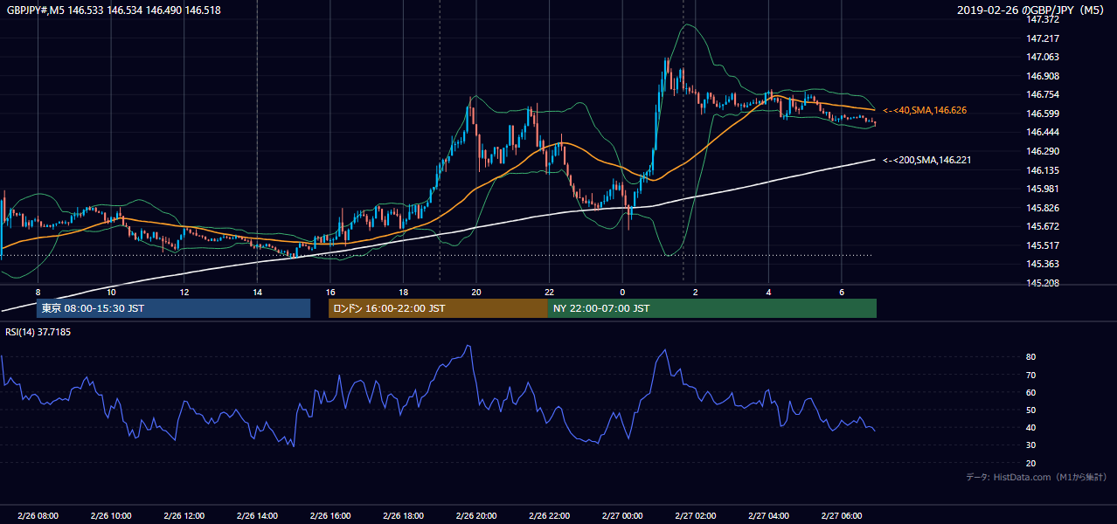Click hour marker 20 under price chart

tap(476, 292)
